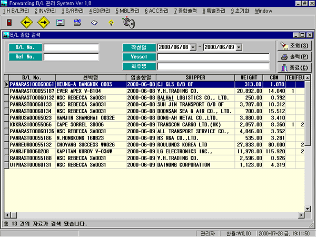Image resolution: width=316 pixels, height=237 pixels.
Task: Select row UIPRAST00060131
Action: click(x=154, y=165)
